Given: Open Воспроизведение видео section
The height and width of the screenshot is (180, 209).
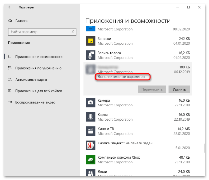Looking at the screenshot, I should tap(35, 102).
